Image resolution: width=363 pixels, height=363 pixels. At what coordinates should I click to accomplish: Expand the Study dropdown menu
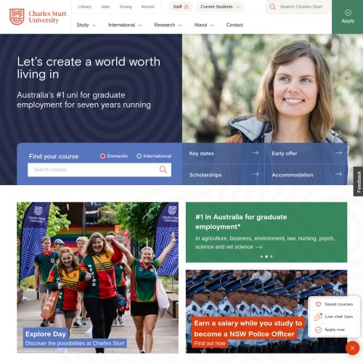(x=86, y=25)
